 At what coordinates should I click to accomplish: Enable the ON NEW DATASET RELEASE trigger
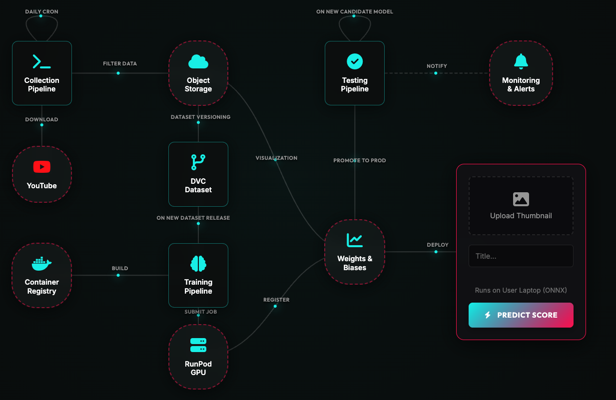198,224
